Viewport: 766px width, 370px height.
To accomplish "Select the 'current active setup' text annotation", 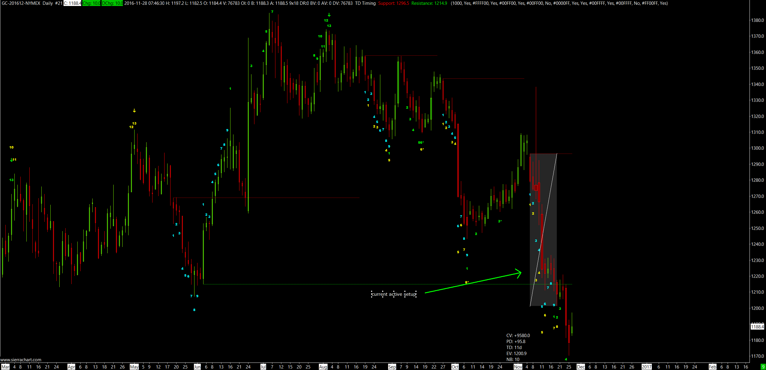I will tap(394, 294).
